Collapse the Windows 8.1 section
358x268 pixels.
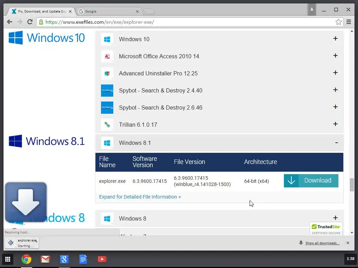click(336, 143)
